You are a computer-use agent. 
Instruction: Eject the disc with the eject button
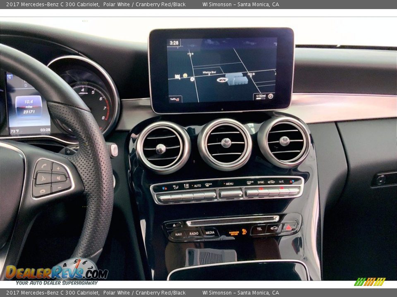[174, 225]
